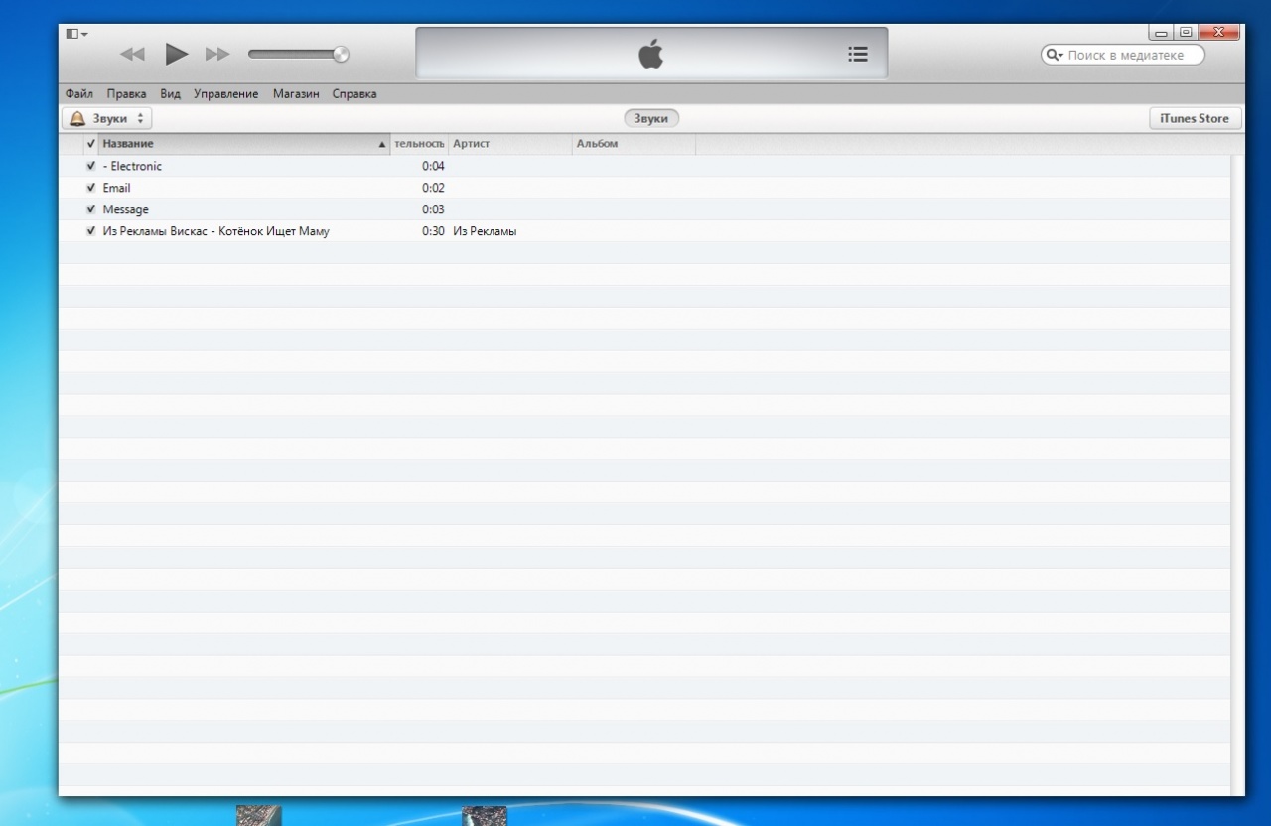The height and width of the screenshot is (826, 1271).
Task: Open the window menu icon at top-left
Action: click(76, 34)
